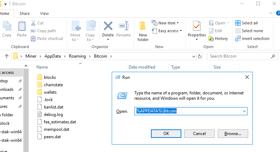Click Cancel in the Run dialog
The height and width of the screenshot is (152, 280).
coord(199,134)
